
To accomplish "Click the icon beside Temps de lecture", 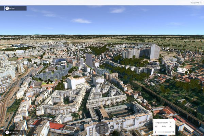I will tap(171, 123).
